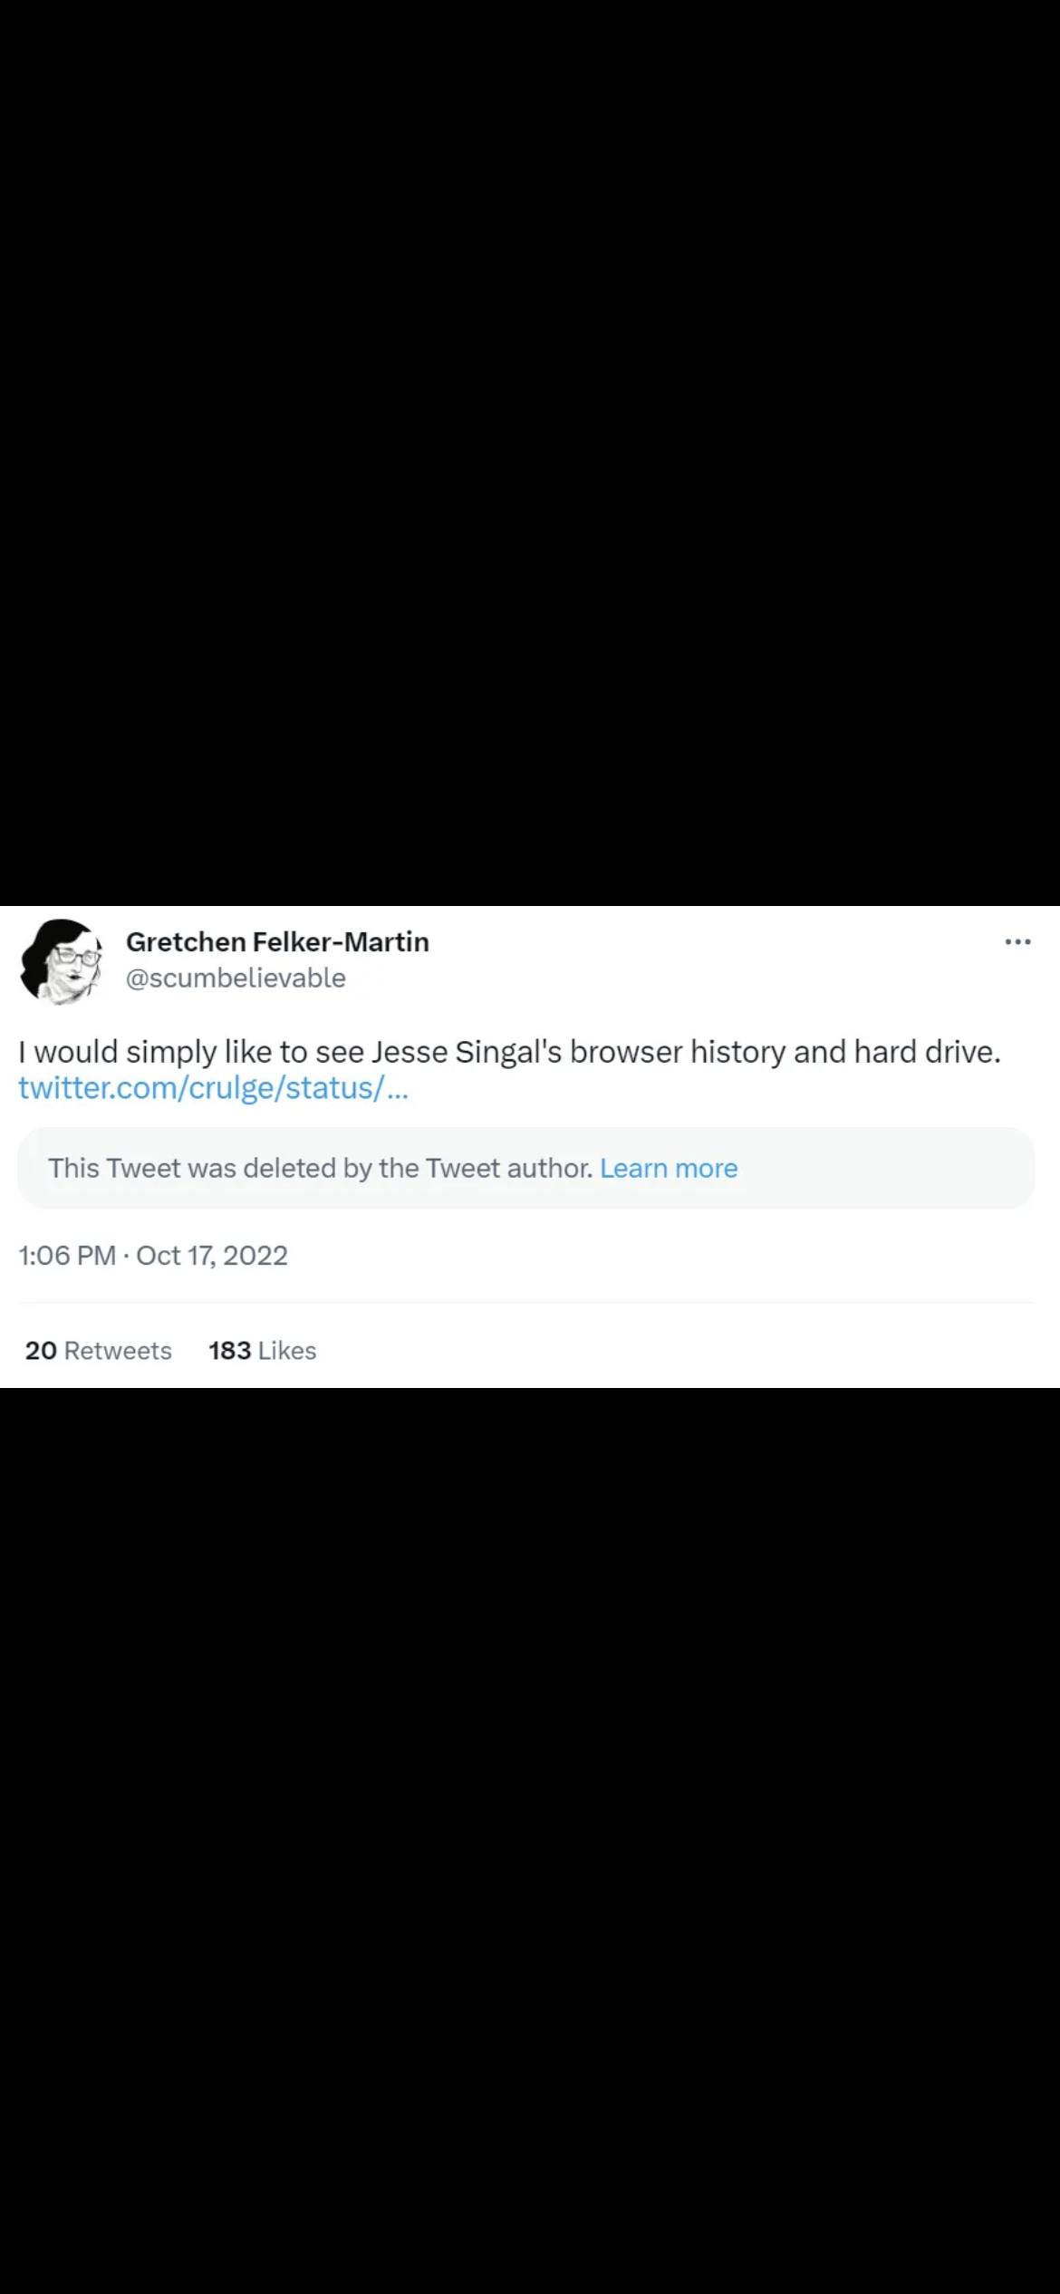Open the Learn more link

pyautogui.click(x=669, y=1169)
